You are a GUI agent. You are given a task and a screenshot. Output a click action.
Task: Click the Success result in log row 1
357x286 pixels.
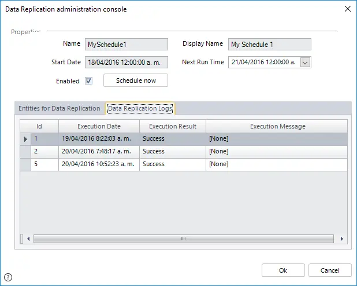[173, 139]
